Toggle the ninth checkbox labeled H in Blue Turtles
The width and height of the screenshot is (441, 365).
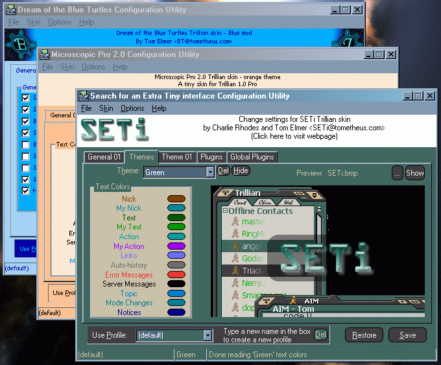(25, 191)
